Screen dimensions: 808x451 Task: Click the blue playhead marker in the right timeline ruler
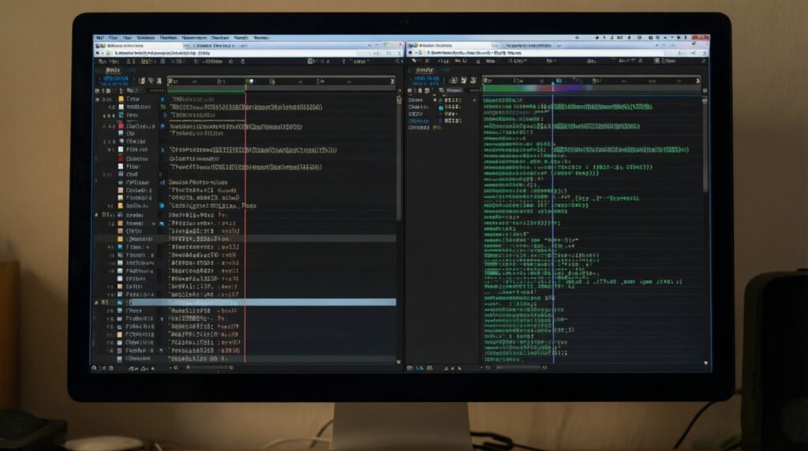pyautogui.click(x=553, y=81)
